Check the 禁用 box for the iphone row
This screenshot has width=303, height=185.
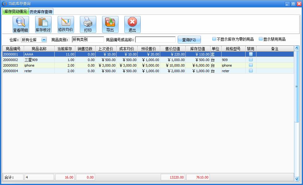coord(251,65)
